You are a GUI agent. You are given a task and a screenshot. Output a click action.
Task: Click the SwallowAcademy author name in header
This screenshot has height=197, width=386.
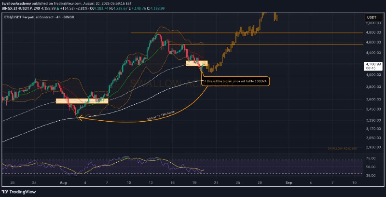pos(16,3)
